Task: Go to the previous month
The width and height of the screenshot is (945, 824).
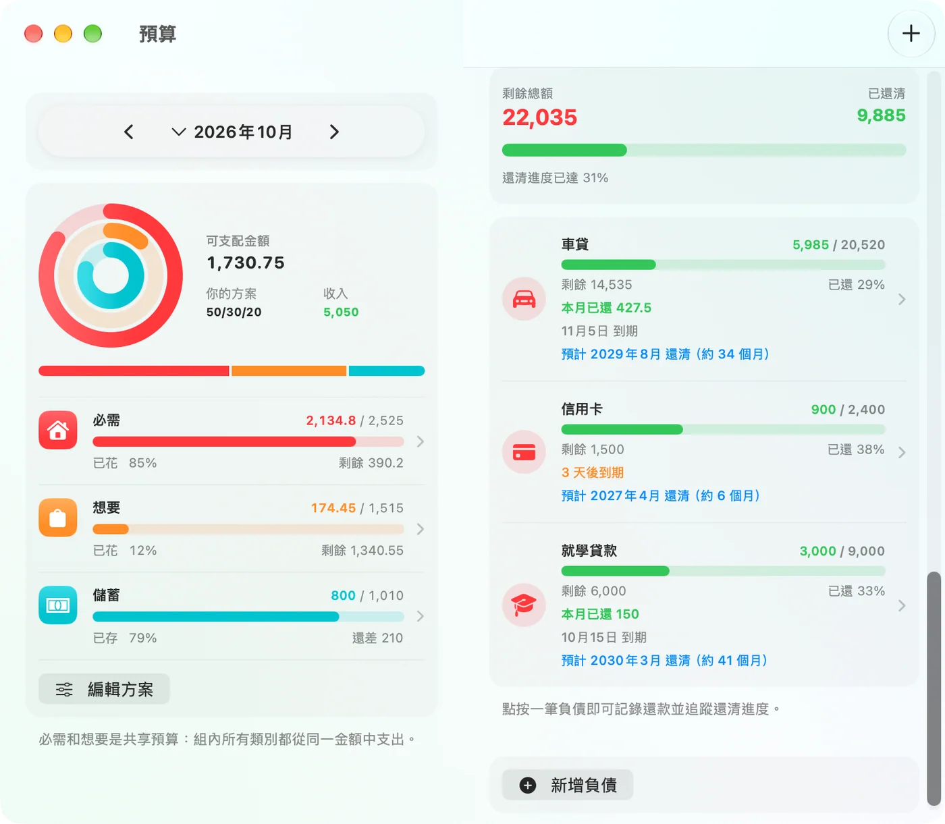Action: click(129, 132)
